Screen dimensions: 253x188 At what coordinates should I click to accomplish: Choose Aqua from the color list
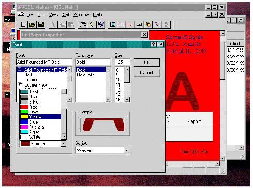pyautogui.click(x=41, y=132)
